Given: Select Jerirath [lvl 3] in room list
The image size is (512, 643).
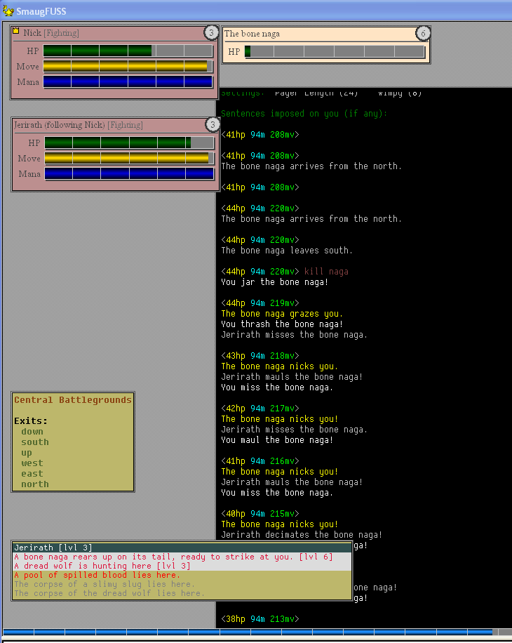Looking at the screenshot, I should click(53, 548).
